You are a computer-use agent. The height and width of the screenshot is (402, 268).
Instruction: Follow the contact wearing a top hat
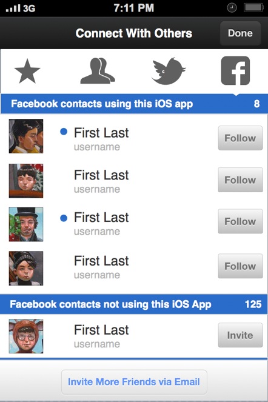(240, 221)
